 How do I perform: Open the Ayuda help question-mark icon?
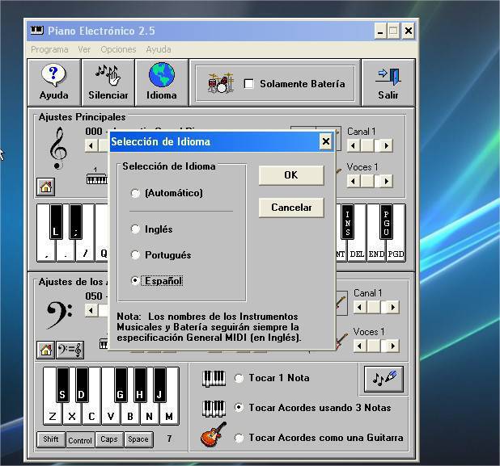coord(53,76)
